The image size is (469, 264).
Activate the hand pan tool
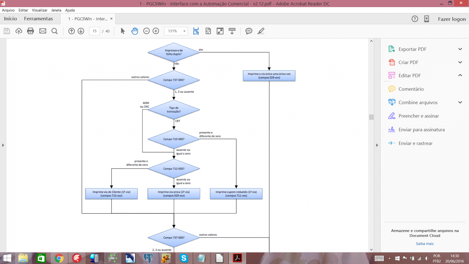[x=134, y=31]
